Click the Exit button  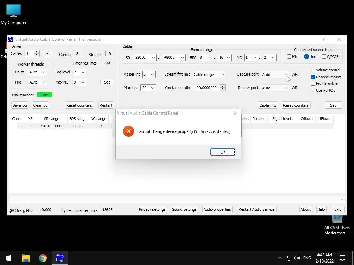click(337, 209)
